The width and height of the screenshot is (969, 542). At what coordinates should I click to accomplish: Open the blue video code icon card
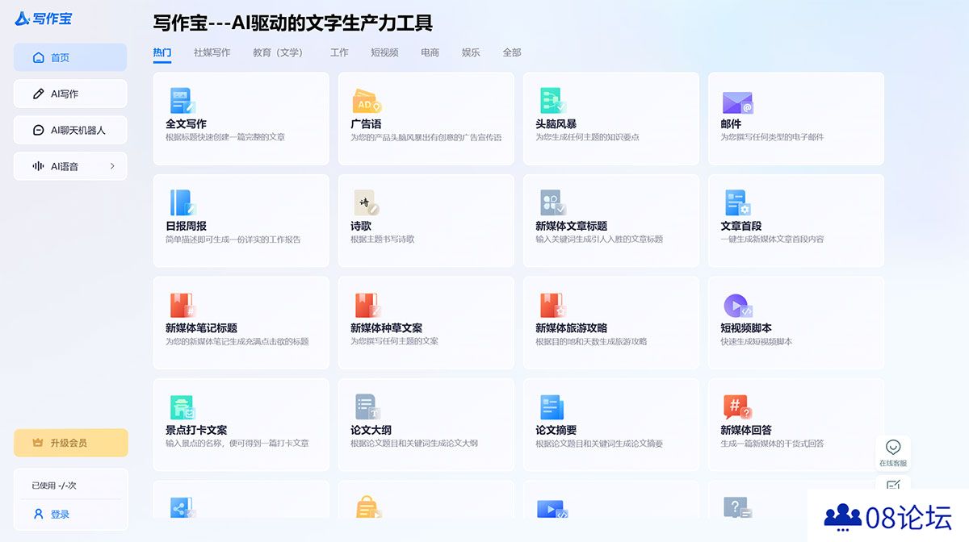pos(552,508)
